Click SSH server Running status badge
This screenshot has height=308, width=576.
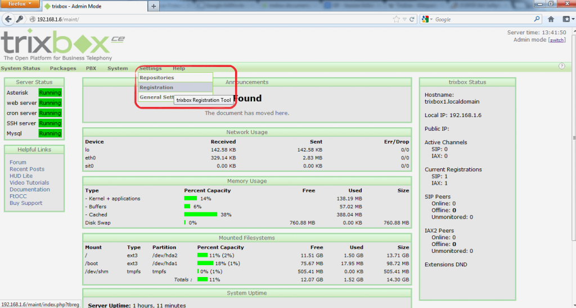tap(50, 123)
